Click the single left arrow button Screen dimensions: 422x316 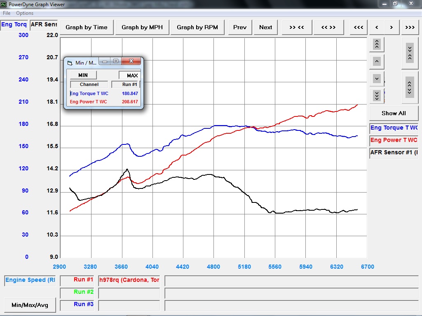point(377,27)
